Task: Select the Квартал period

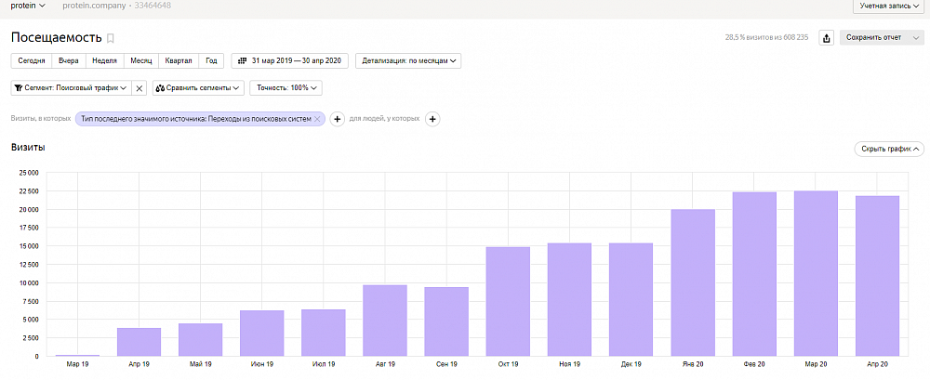Action: [x=179, y=60]
